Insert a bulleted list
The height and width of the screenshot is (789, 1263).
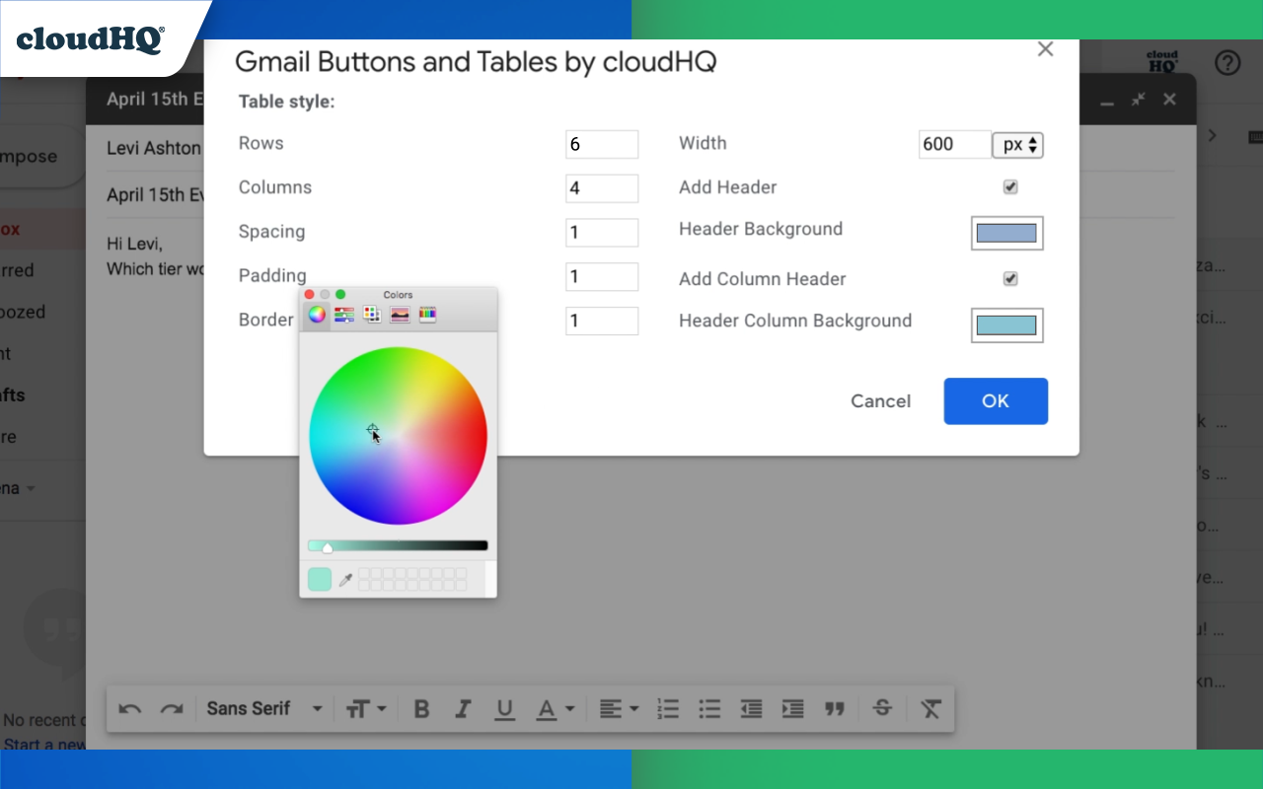tap(709, 708)
